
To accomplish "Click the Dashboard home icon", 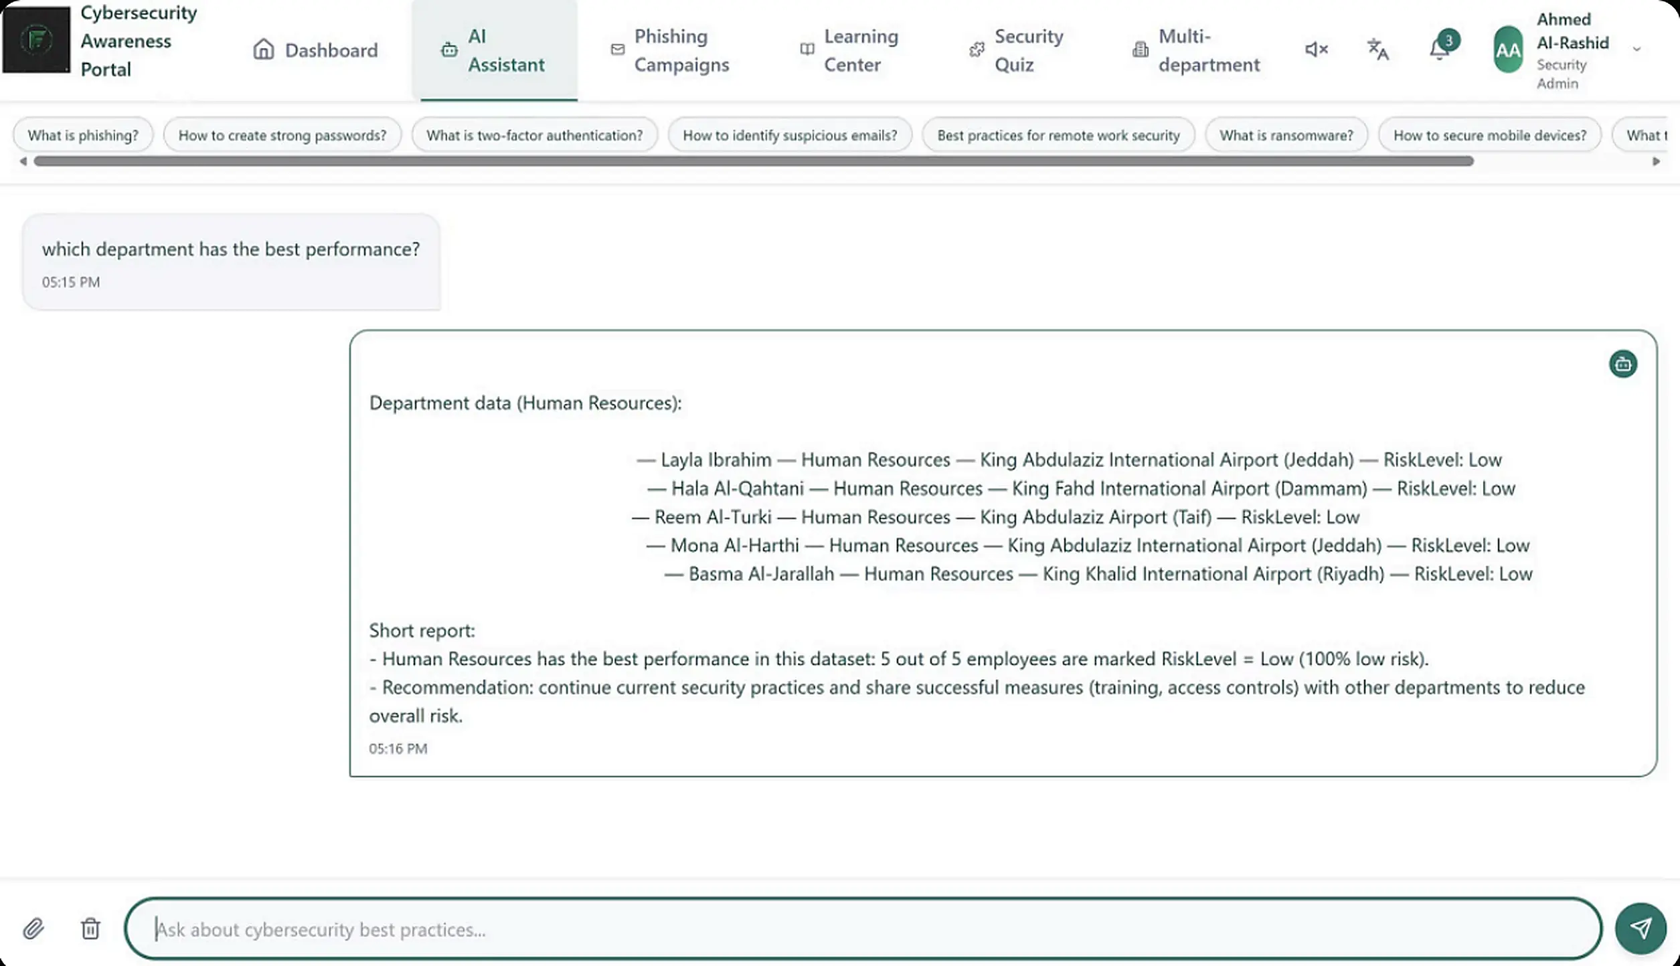I will (264, 50).
